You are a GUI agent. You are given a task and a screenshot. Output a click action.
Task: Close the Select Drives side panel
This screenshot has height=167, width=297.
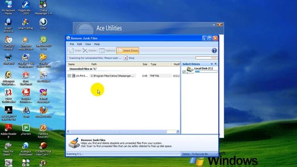pos(215,64)
